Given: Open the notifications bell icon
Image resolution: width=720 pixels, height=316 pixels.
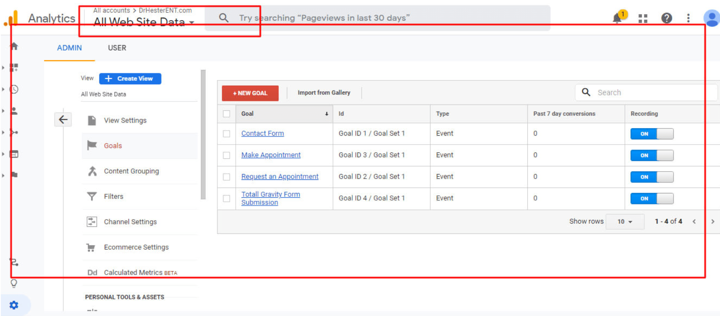Looking at the screenshot, I should (618, 18).
